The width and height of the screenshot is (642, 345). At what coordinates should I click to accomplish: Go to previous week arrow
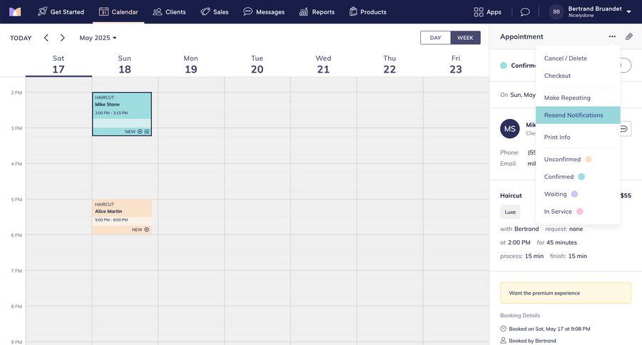46,38
